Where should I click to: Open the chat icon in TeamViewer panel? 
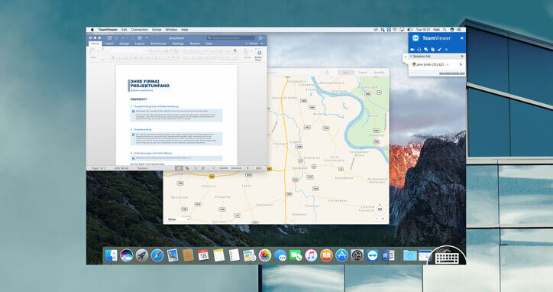click(x=426, y=50)
